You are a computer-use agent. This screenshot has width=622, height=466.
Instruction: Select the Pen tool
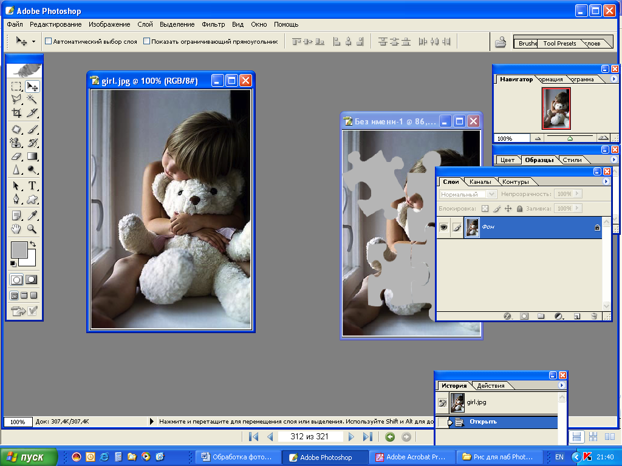pos(16,199)
